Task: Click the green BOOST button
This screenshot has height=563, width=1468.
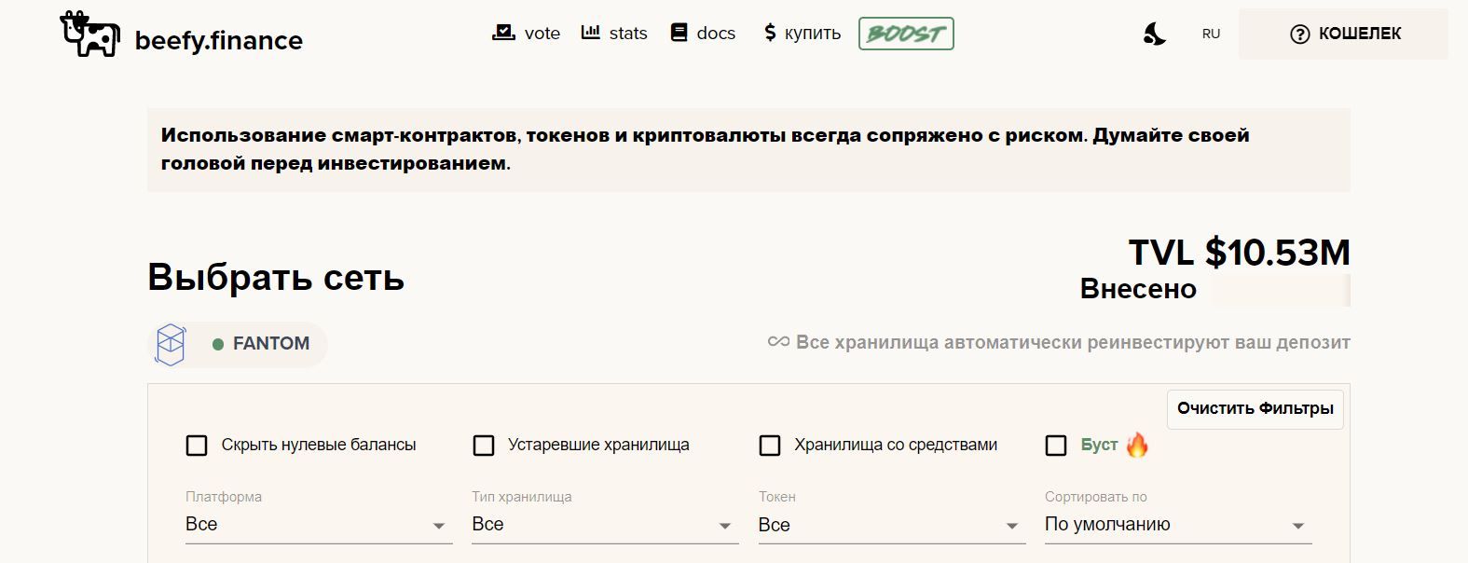Action: 906,34
